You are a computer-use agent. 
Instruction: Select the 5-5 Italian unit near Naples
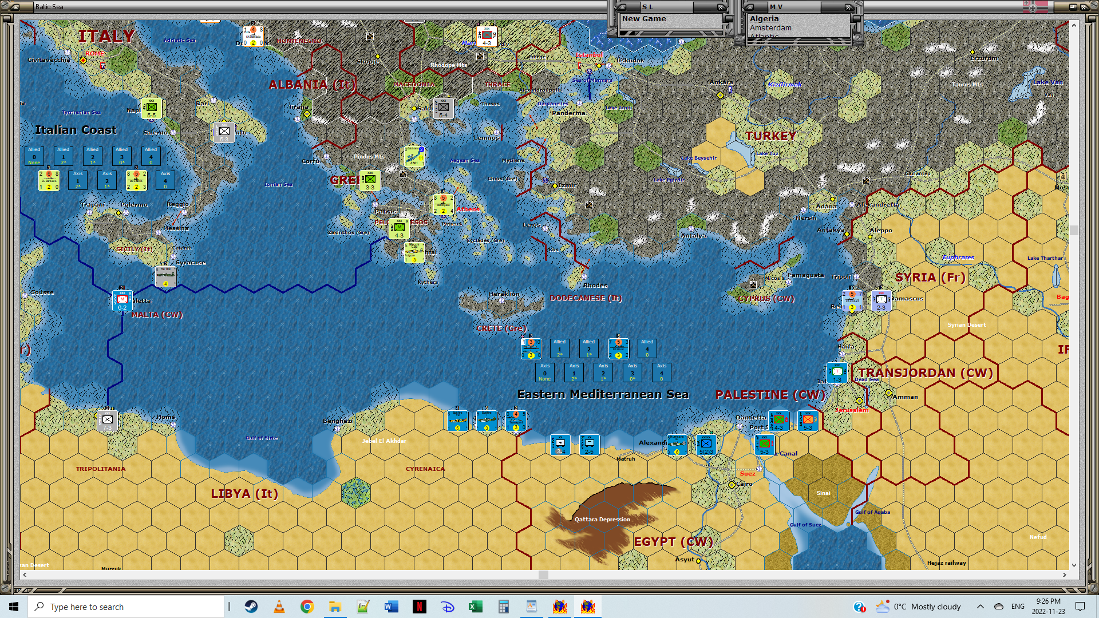pyautogui.click(x=151, y=108)
